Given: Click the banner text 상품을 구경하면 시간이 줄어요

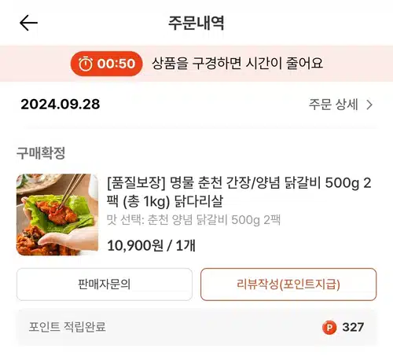Looking at the screenshot, I should point(237,64).
